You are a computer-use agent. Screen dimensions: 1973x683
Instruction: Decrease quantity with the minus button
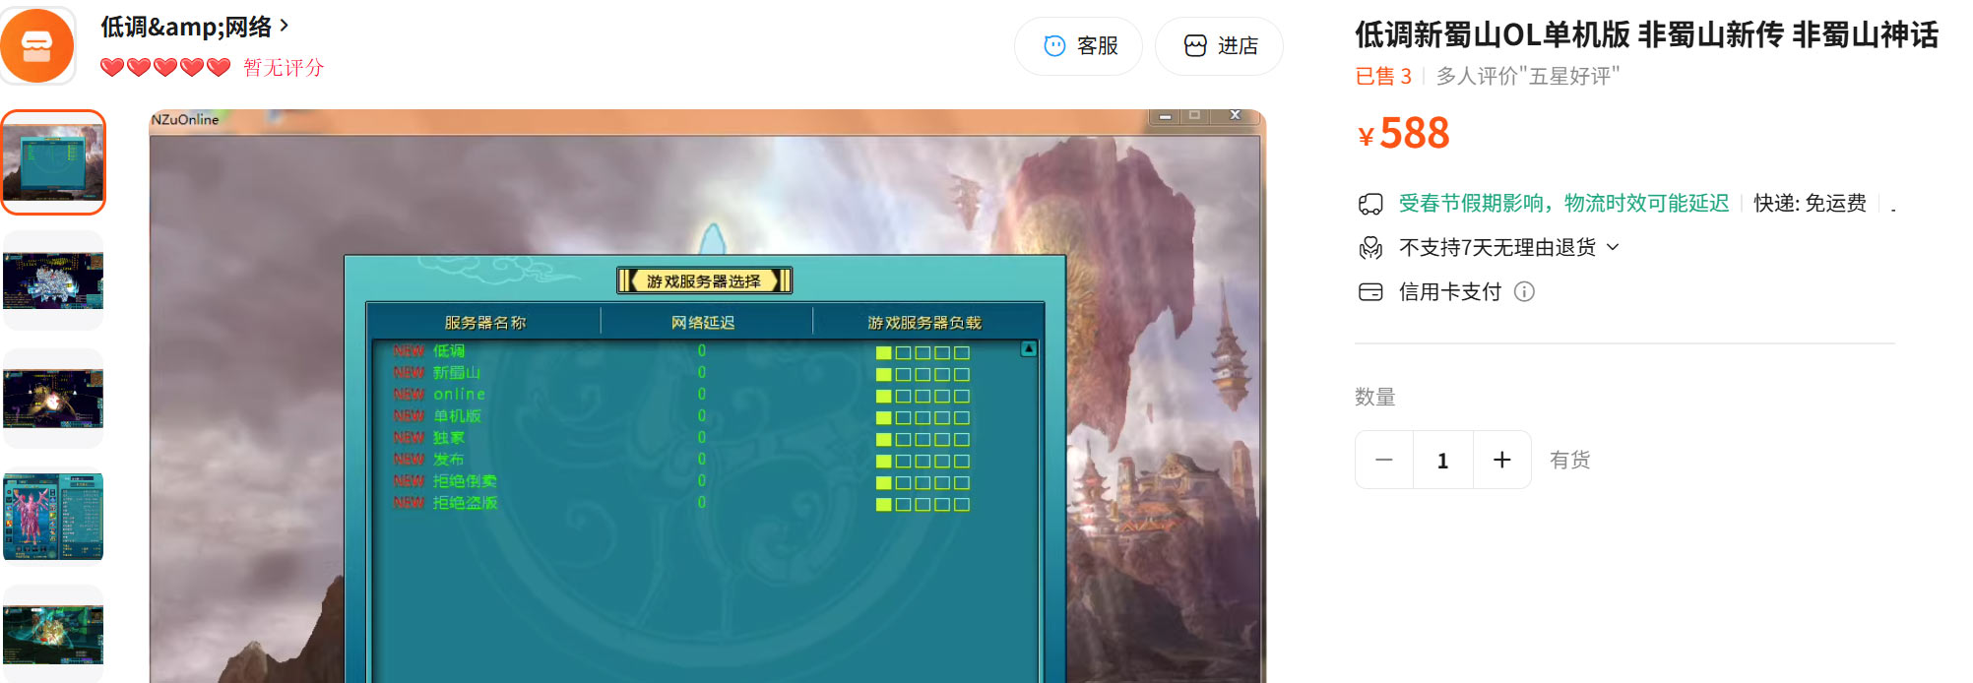[x=1384, y=460]
